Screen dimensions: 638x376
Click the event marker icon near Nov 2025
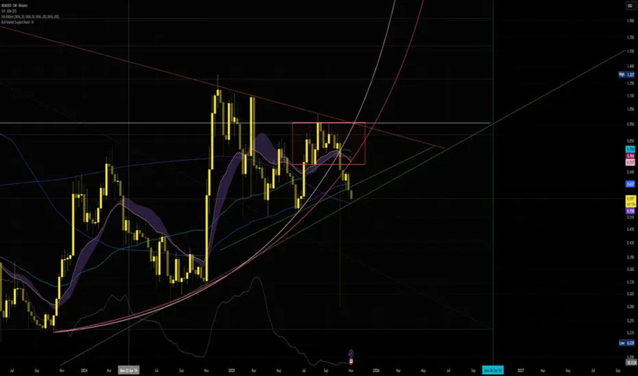[x=353, y=352]
